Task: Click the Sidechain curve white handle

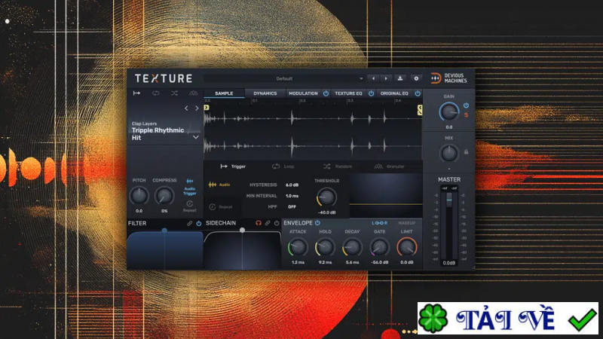Action: (x=242, y=231)
